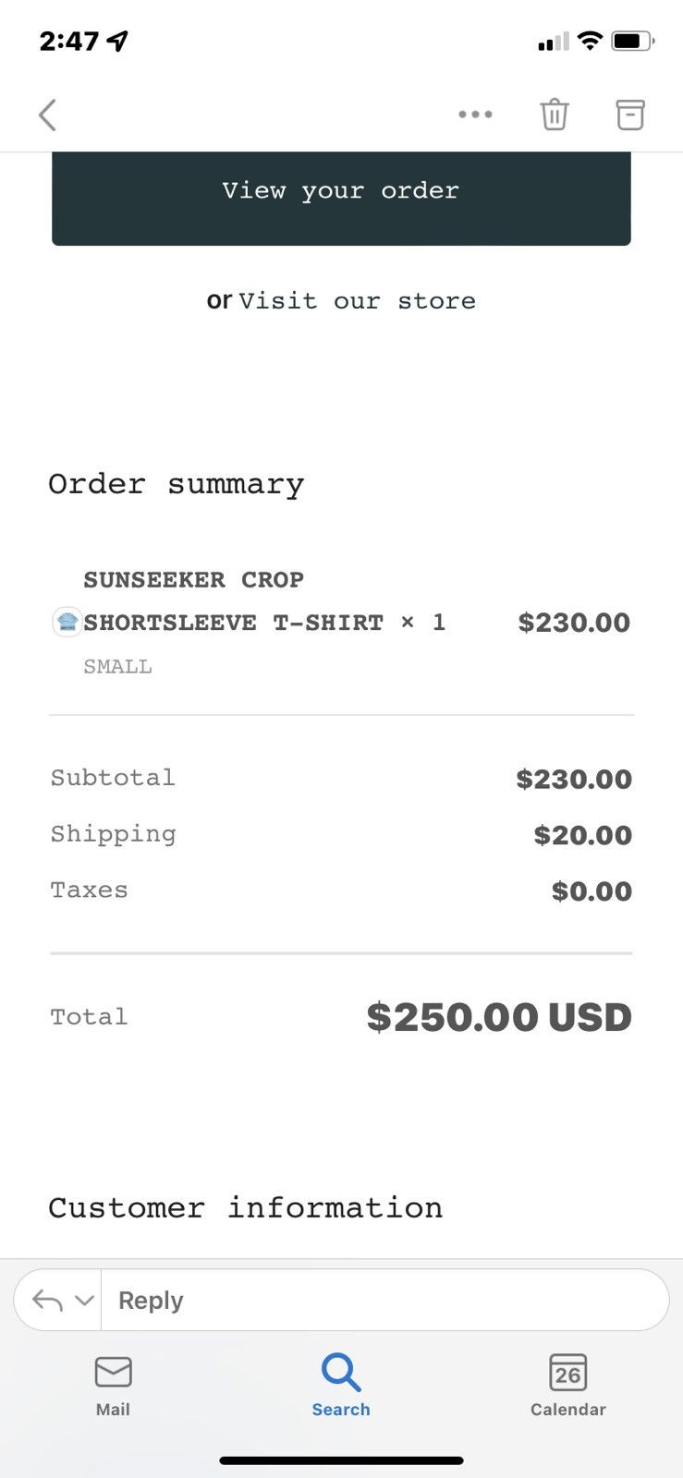Open the Visit our store link
This screenshot has width=683, height=1478.
357,301
